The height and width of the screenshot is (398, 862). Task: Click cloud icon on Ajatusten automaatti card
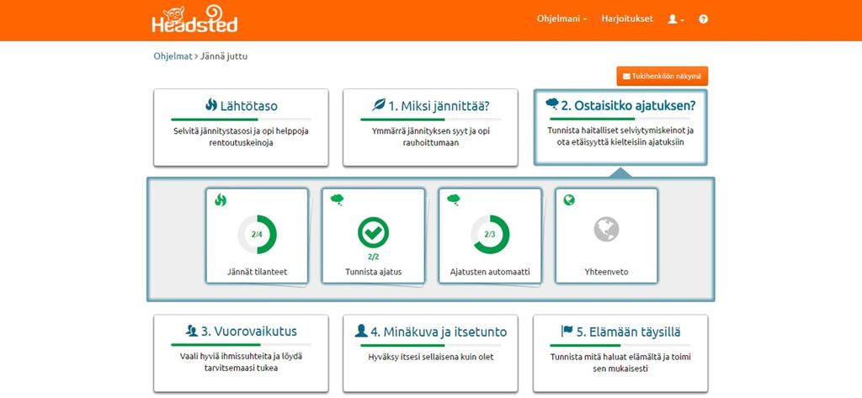pyautogui.click(x=454, y=200)
